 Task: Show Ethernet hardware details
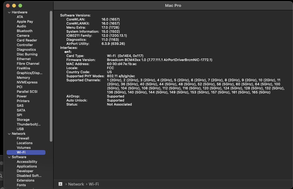coord(24,59)
